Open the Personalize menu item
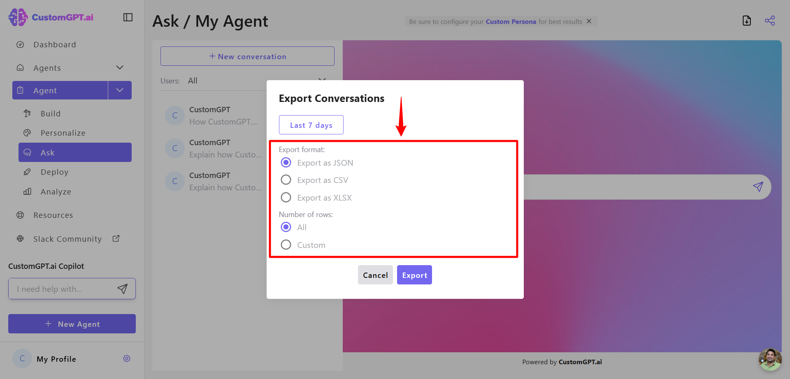Screen dimensions: 790x379 click(x=63, y=133)
